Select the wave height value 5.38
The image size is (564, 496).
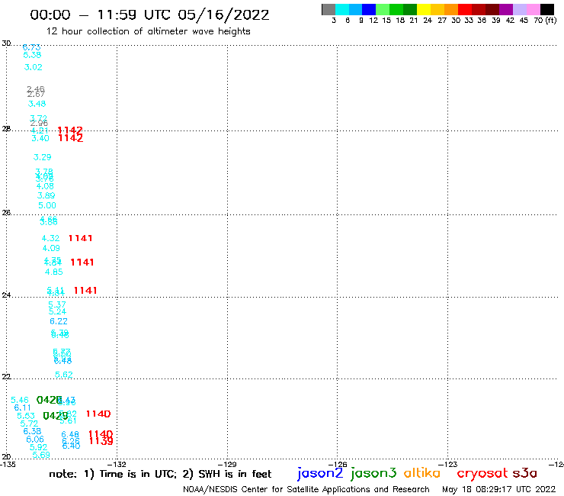[32, 55]
